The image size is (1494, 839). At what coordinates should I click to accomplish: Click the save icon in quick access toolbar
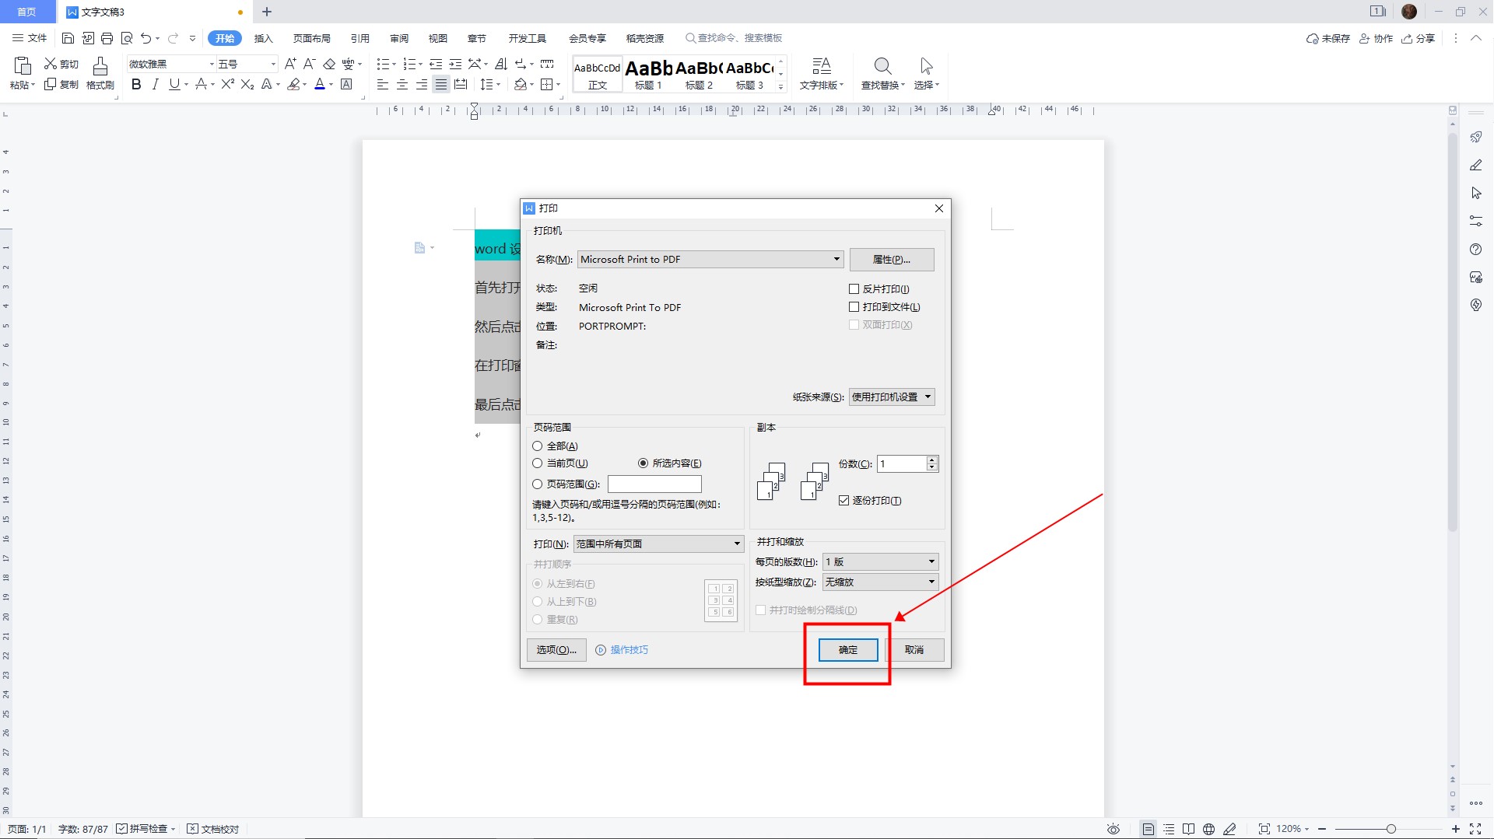coord(68,38)
